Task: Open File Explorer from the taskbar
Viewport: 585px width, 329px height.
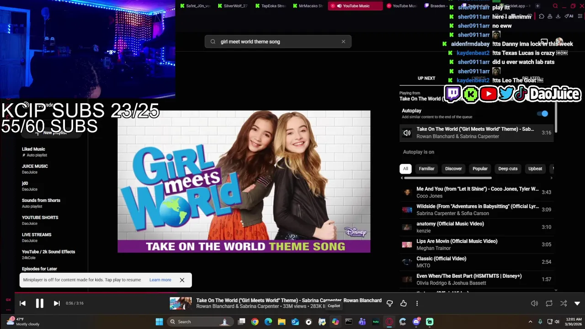Action: pos(282,322)
